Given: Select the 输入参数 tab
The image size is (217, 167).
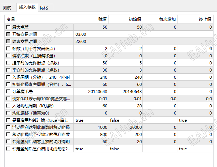Looking at the screenshot, I should pos(27,7).
